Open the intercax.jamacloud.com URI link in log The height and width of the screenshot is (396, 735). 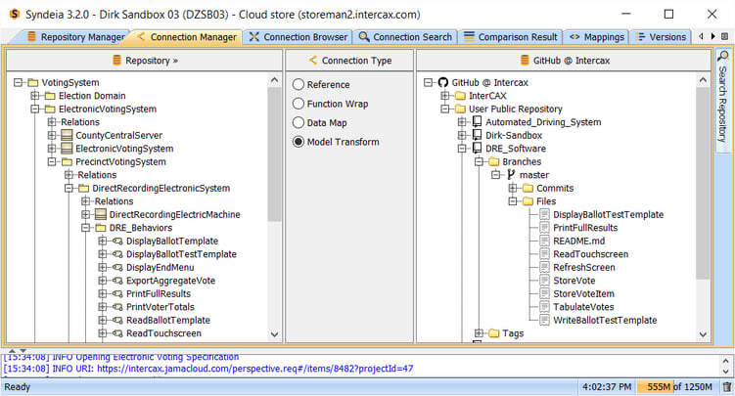pos(255,369)
